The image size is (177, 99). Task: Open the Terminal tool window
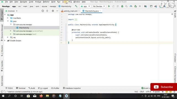click(21, 88)
